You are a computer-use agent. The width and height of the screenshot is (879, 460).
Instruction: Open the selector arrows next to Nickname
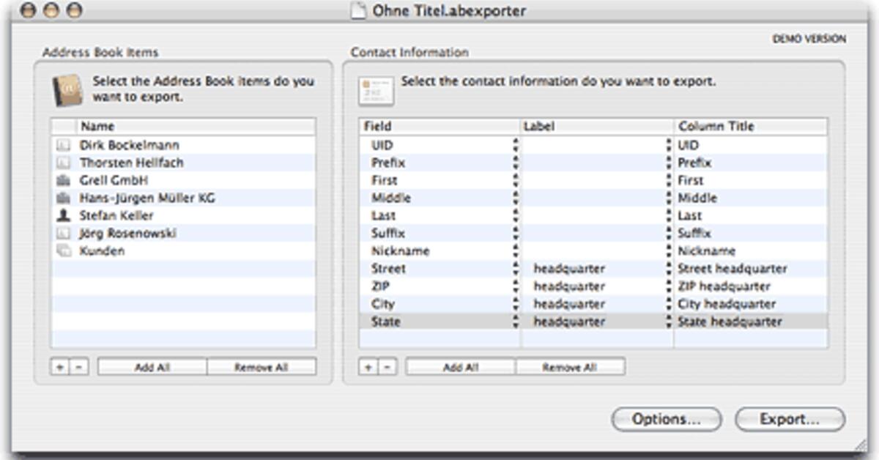516,251
